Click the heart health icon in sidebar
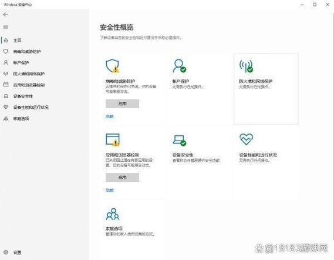Screen dimensions: 334x260 point(6,107)
